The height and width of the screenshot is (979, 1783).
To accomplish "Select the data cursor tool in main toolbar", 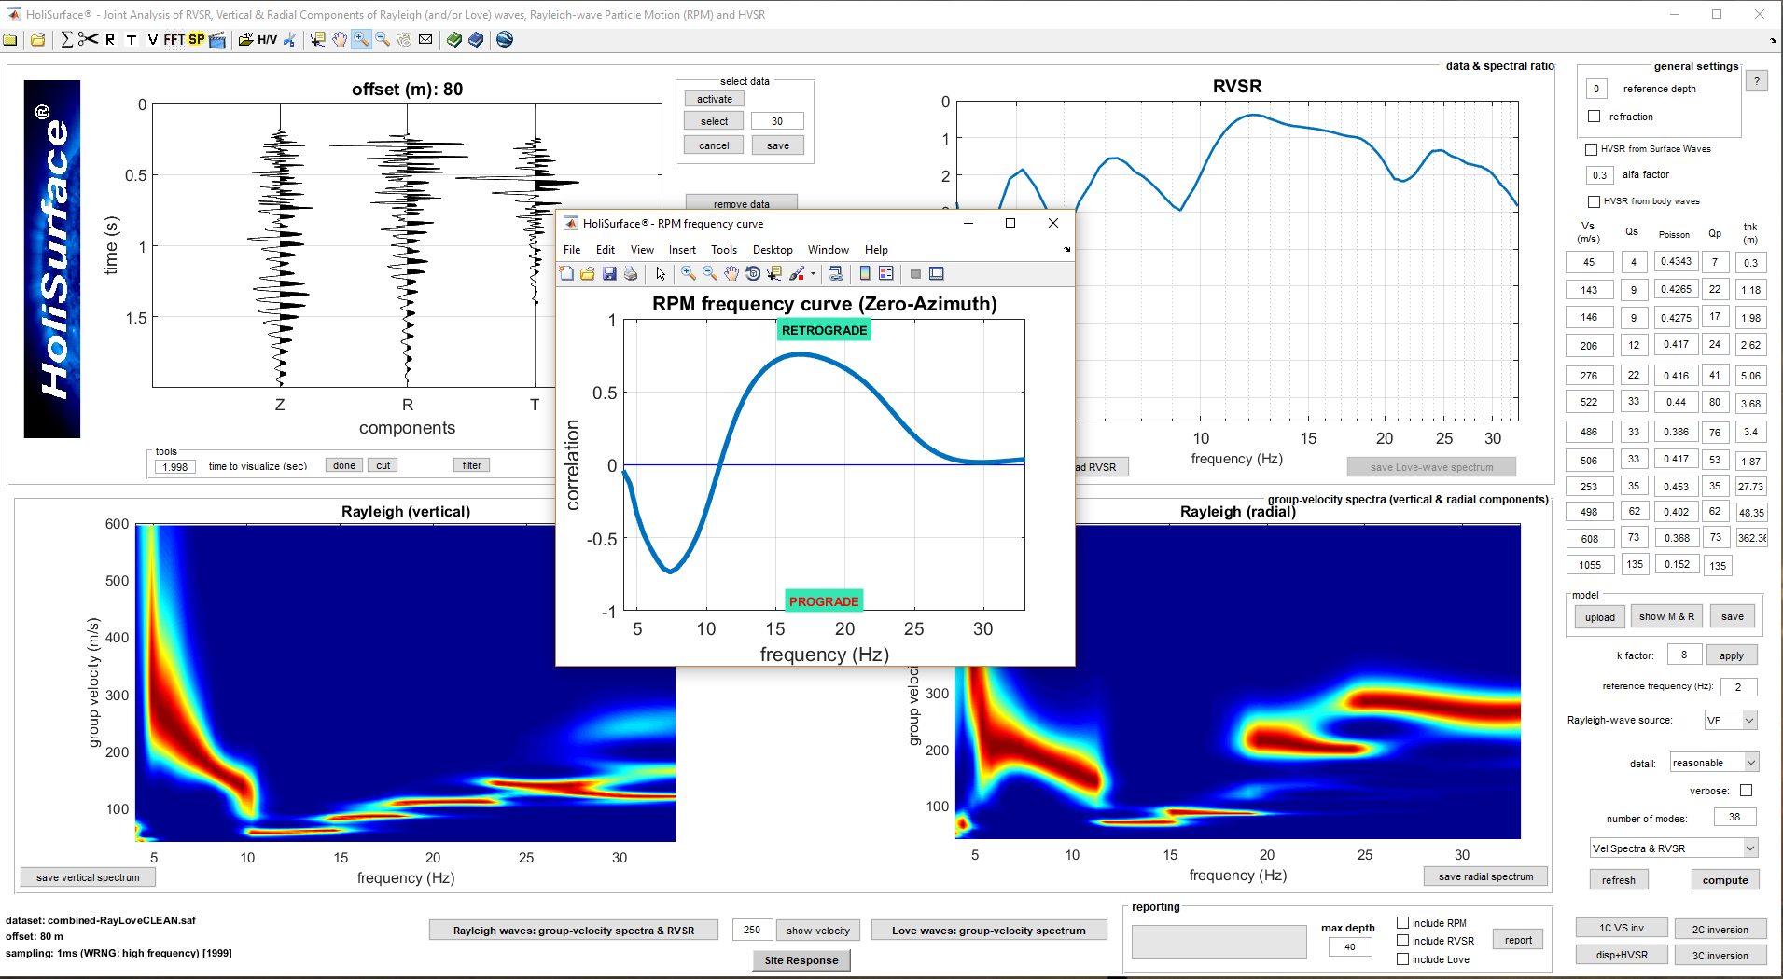I will point(318,39).
